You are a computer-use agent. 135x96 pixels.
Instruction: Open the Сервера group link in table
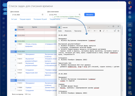coord(29,88)
